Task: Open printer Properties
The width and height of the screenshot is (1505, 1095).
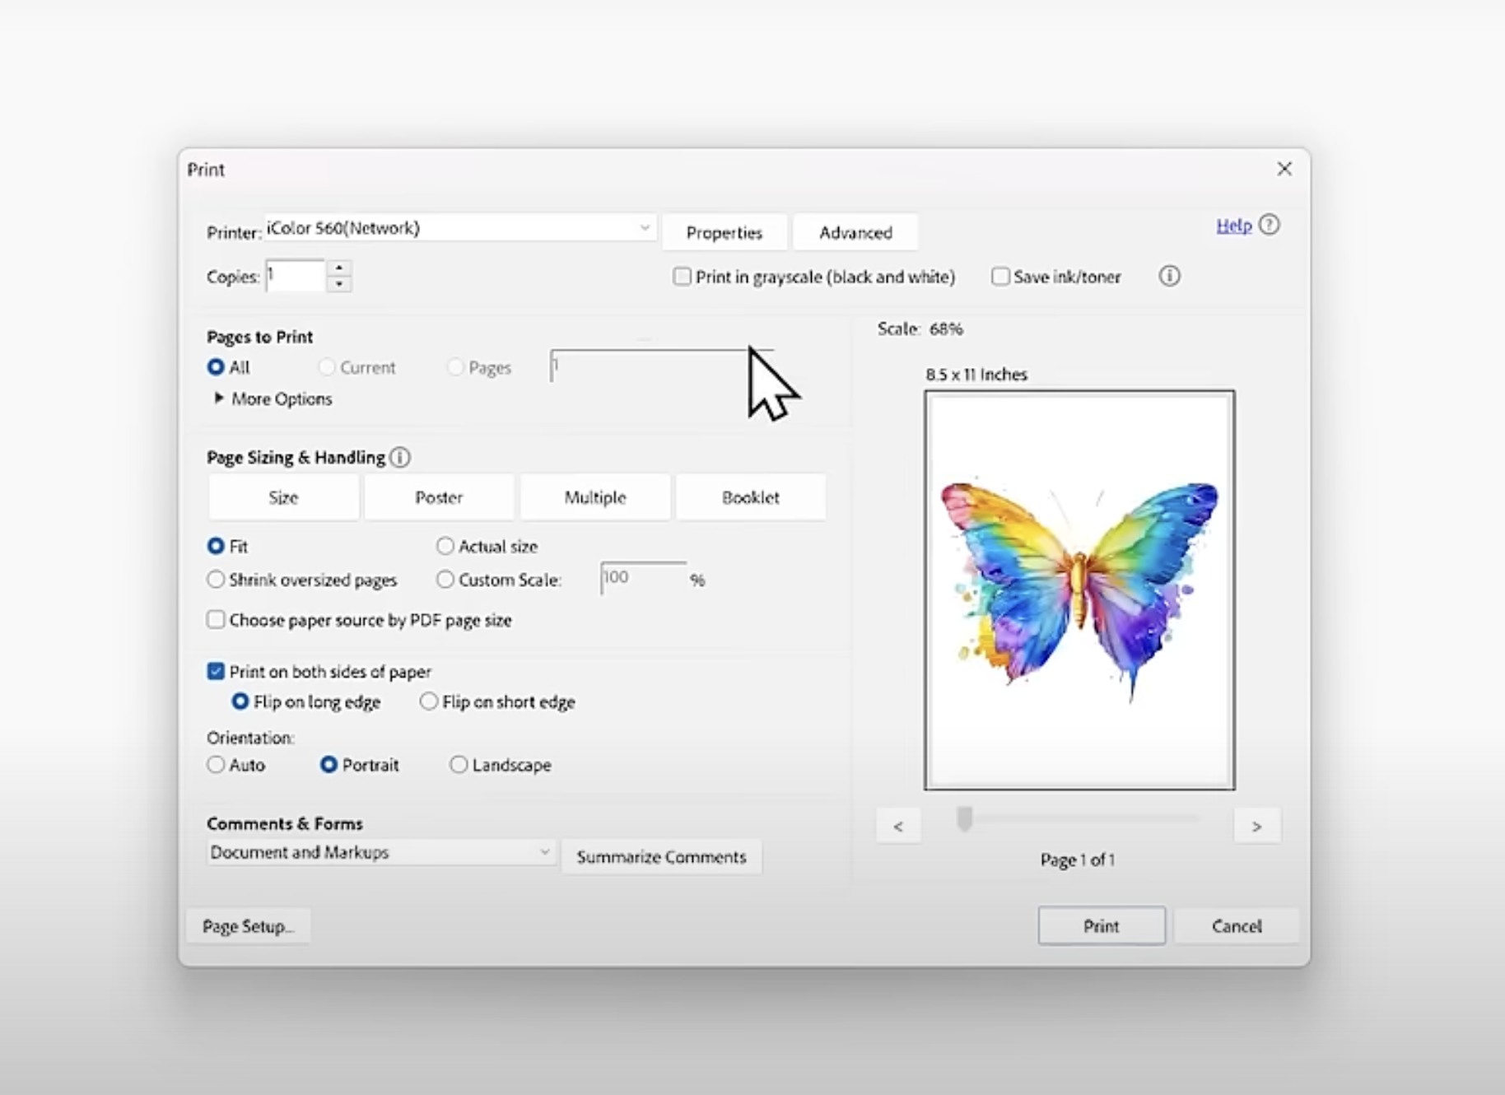Action: (x=725, y=232)
